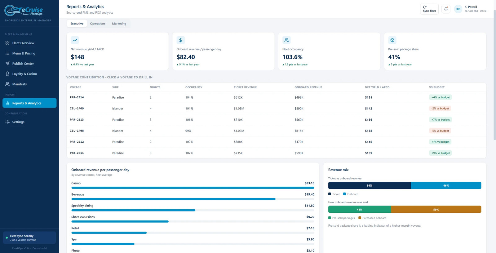Screen dimensions: 496x253
Task: Click the Casino revenue progress bar
Action: (193, 188)
